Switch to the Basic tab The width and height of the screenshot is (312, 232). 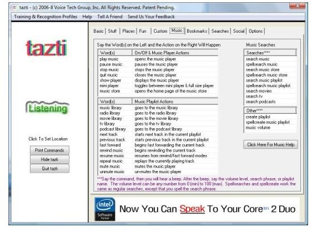98,31
